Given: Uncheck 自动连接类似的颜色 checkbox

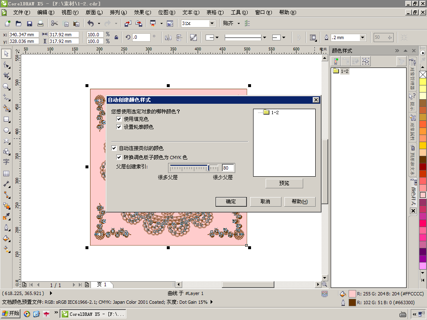Looking at the screenshot, I should coord(114,148).
